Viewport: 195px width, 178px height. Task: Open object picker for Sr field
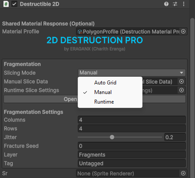[x=183, y=173]
